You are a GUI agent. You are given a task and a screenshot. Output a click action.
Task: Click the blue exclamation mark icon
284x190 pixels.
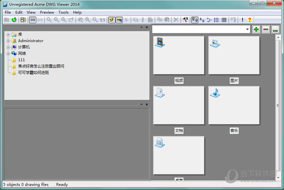(242, 20)
